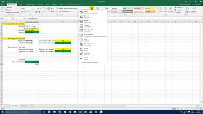Click the Undo arrow icon
Screen dimensions: 203x114
[x=7, y=2]
